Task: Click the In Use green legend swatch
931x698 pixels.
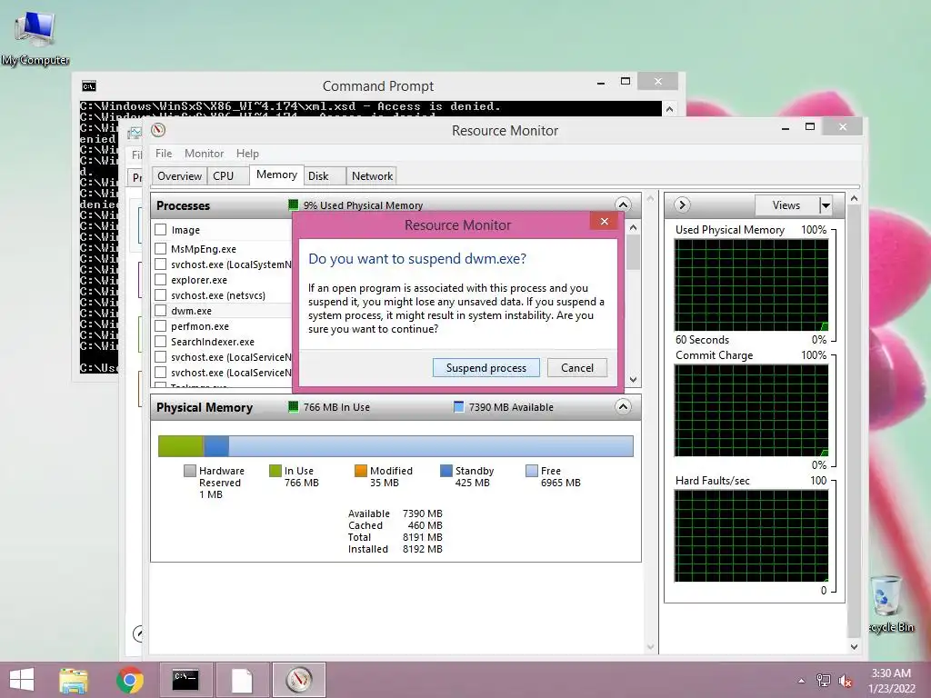Action: (x=275, y=471)
